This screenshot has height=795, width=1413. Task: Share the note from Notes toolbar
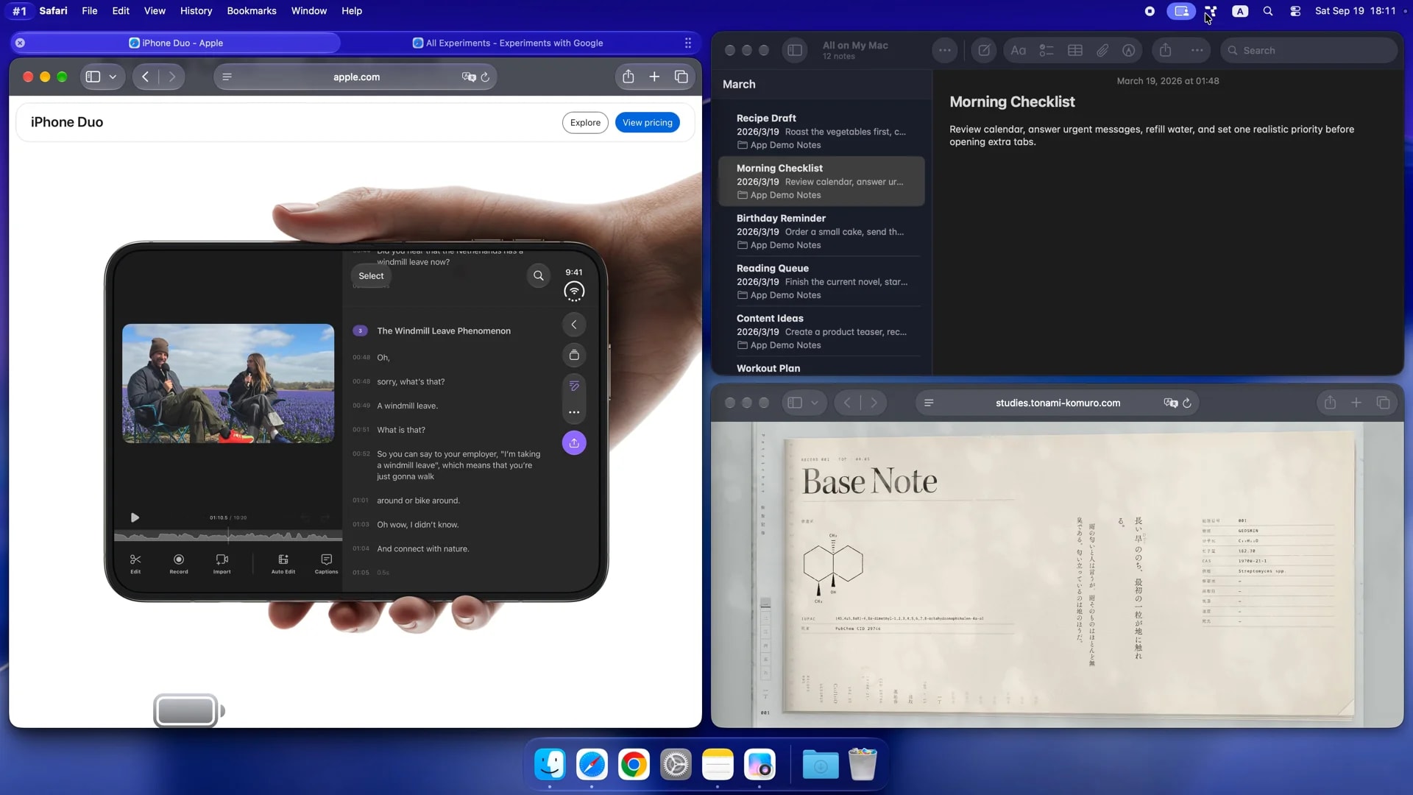[x=1165, y=50]
